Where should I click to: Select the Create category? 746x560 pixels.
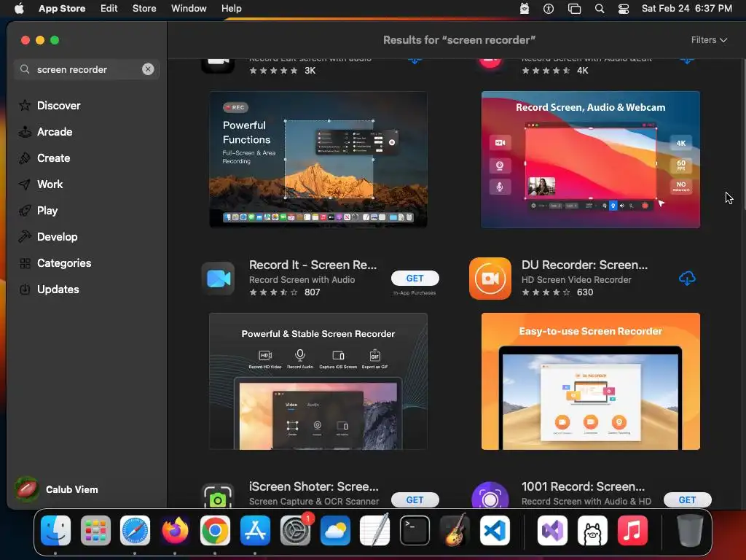tap(53, 158)
